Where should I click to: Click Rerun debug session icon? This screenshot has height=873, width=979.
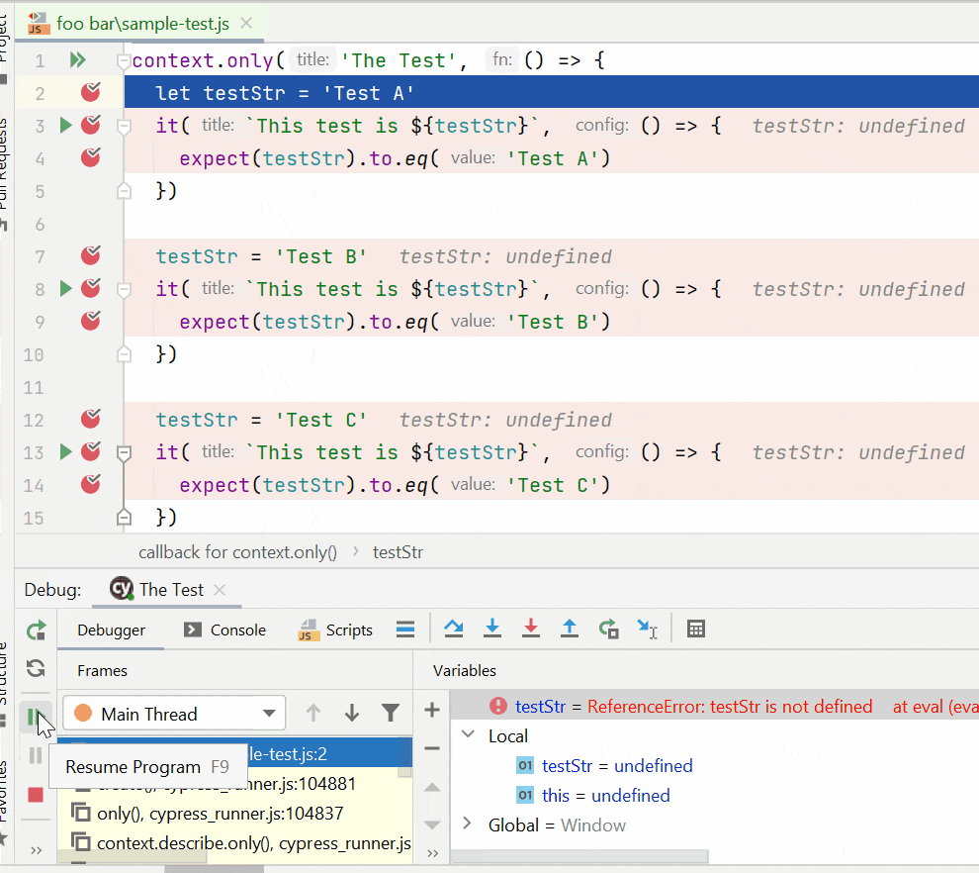click(x=37, y=630)
